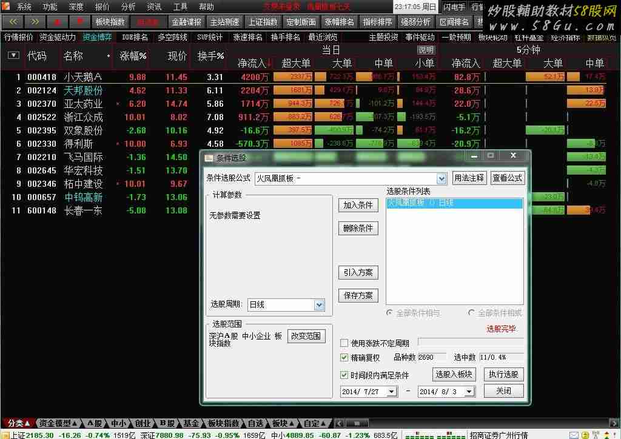This screenshot has width=621, height=439.
Task: Click the scroll-left arrow beside the bottom tabs
Action: tap(339, 423)
